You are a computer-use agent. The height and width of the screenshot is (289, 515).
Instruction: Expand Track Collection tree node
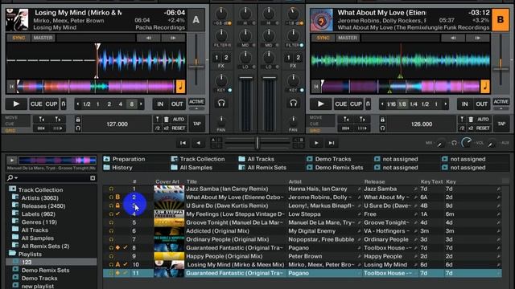click(x=12, y=189)
